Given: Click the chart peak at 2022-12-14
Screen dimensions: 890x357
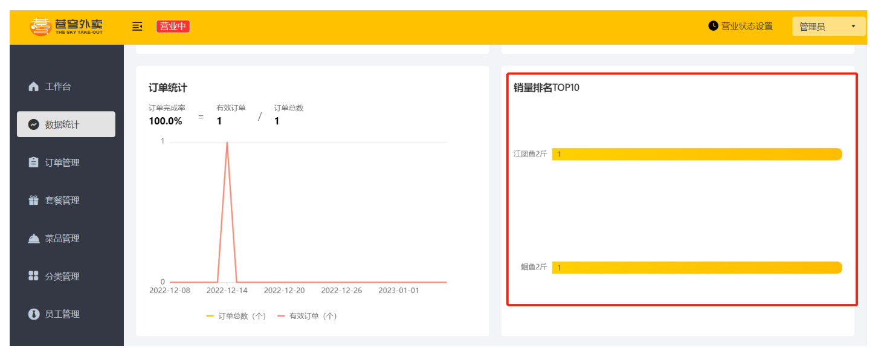Looking at the screenshot, I should [x=227, y=143].
